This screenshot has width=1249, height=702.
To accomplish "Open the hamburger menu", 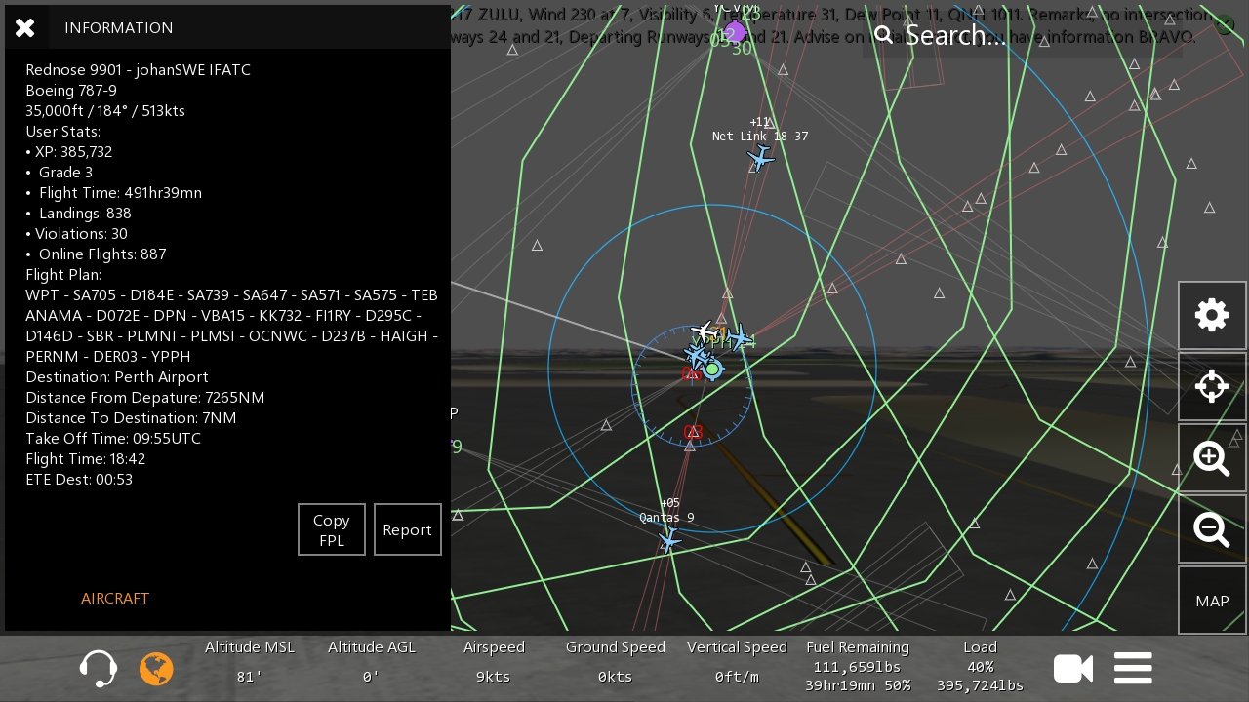I will point(1133,669).
